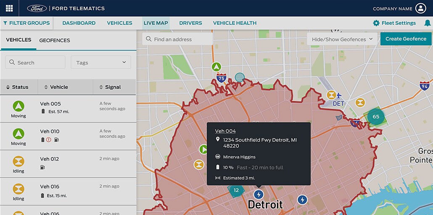Open the apps grid menu
Viewport: 433px width, 215px height.
click(9, 8)
